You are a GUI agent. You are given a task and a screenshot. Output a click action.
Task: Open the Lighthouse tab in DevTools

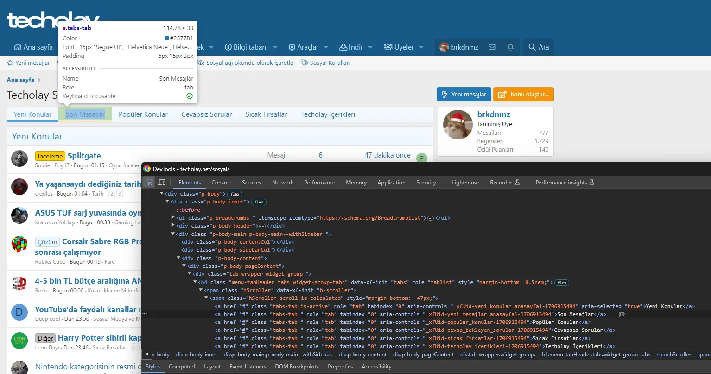point(465,183)
